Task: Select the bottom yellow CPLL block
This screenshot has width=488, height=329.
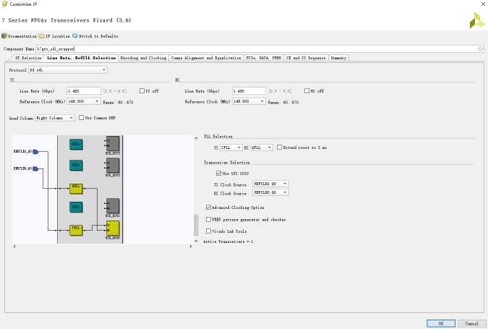Action: pos(76,230)
